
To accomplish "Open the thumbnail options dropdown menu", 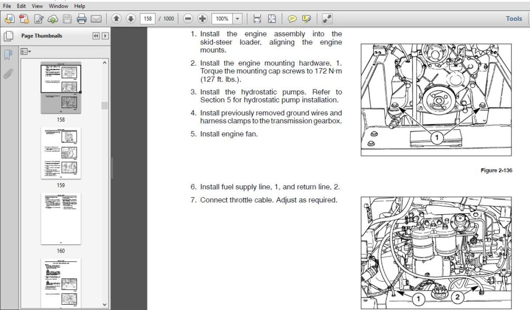I will [x=25, y=51].
